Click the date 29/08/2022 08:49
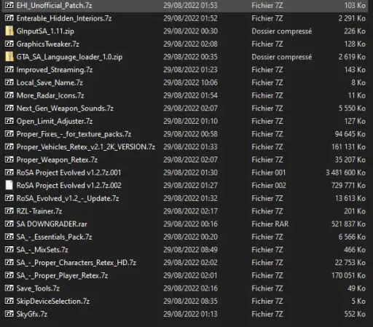This screenshot has height=327, width=373. [x=190, y=250]
